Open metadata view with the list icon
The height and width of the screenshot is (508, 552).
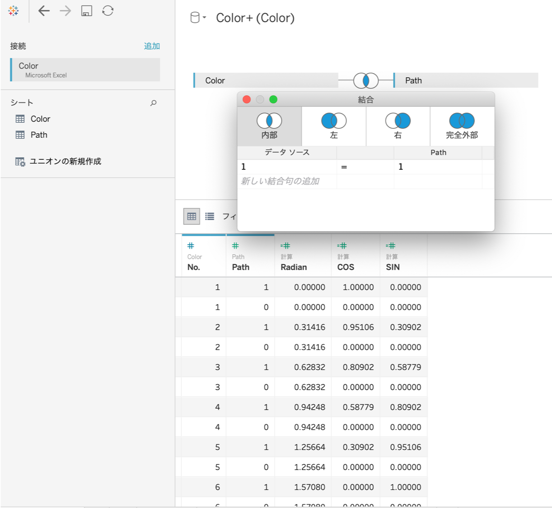[209, 216]
